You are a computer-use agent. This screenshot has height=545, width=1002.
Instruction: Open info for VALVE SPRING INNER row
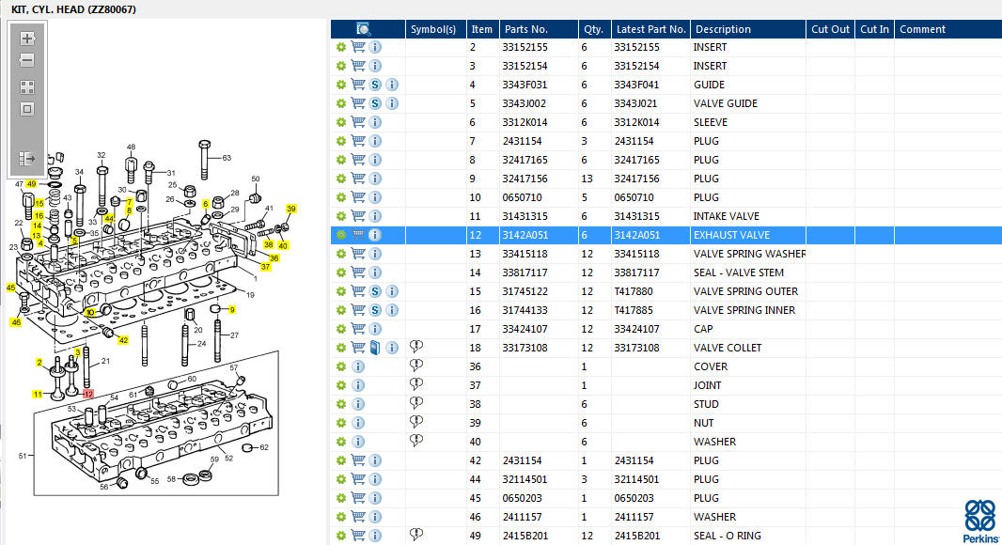(392, 310)
